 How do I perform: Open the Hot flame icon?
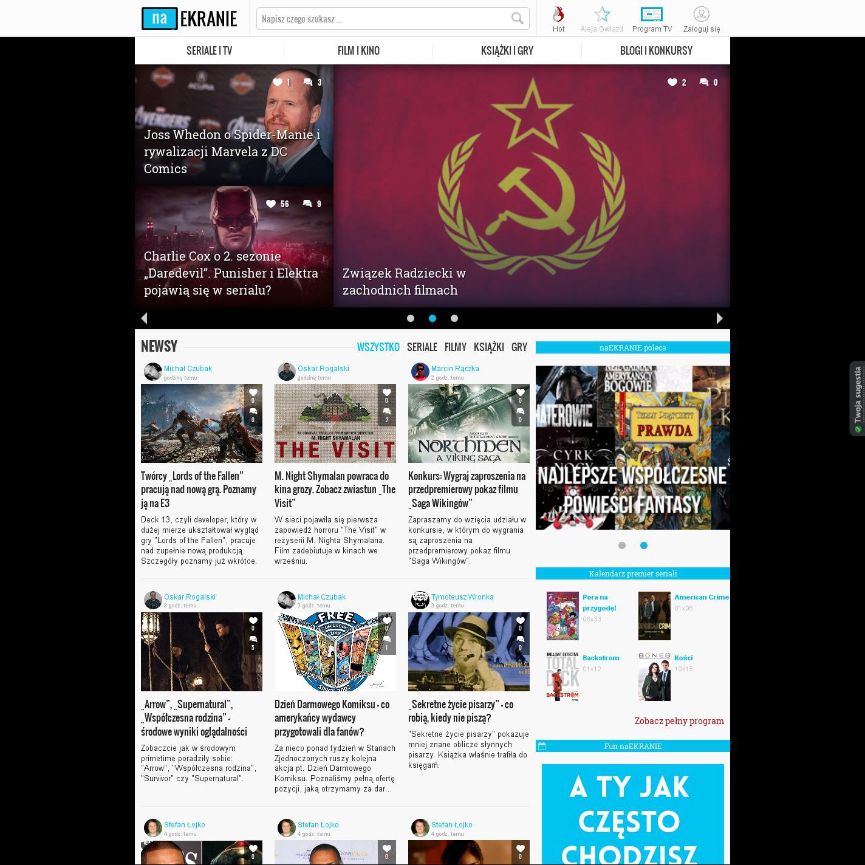click(x=558, y=15)
